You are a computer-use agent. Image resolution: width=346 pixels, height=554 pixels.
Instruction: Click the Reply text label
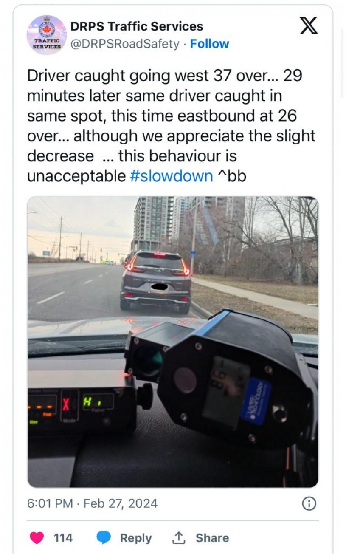click(x=136, y=538)
